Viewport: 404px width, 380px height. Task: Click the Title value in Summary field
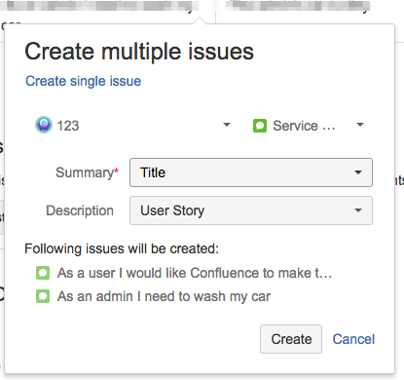153,172
